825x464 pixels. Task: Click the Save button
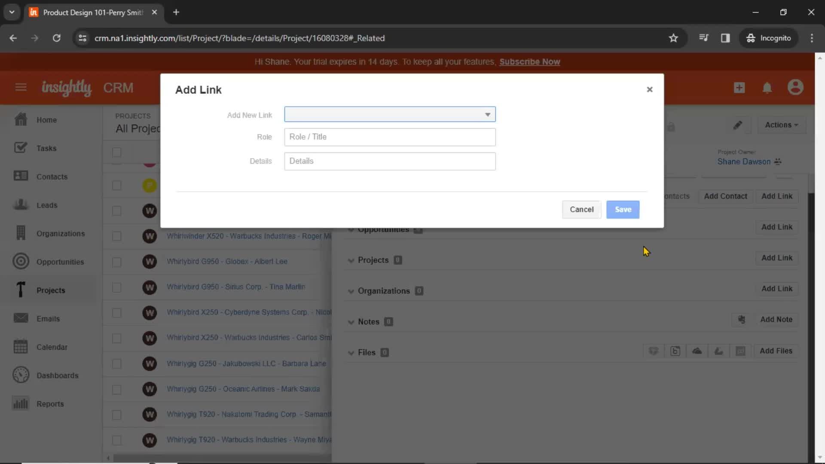[x=623, y=209]
